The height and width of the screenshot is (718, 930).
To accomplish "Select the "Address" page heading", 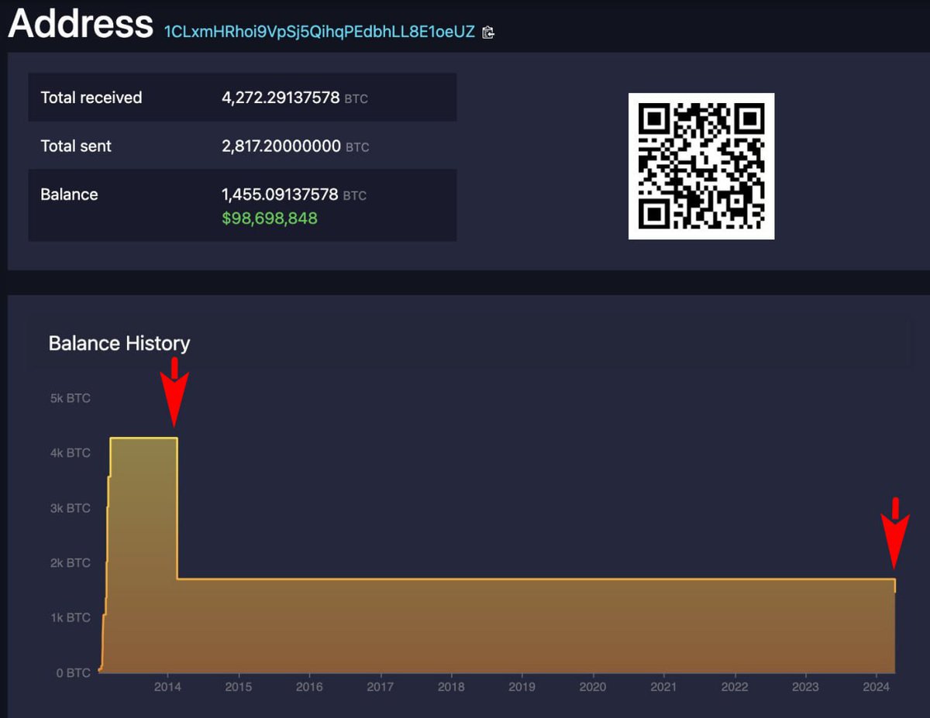I will (81, 23).
